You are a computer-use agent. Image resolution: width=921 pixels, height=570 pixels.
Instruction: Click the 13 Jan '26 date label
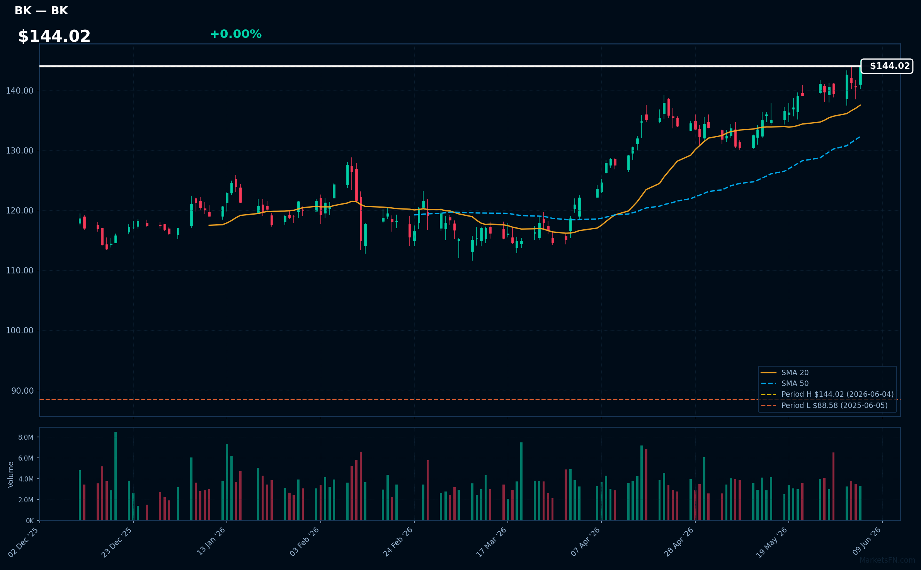point(211,541)
